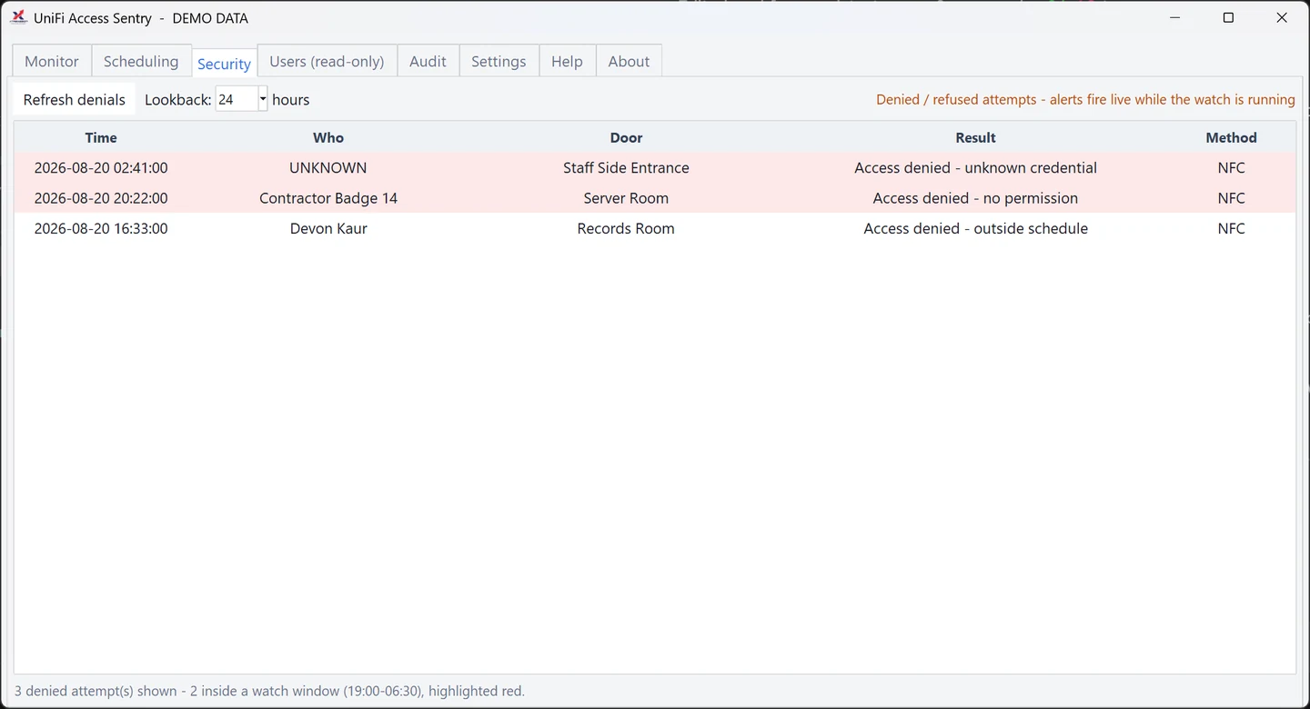Image resolution: width=1310 pixels, height=709 pixels.
Task: Go to the Audit tab
Action: [428, 61]
